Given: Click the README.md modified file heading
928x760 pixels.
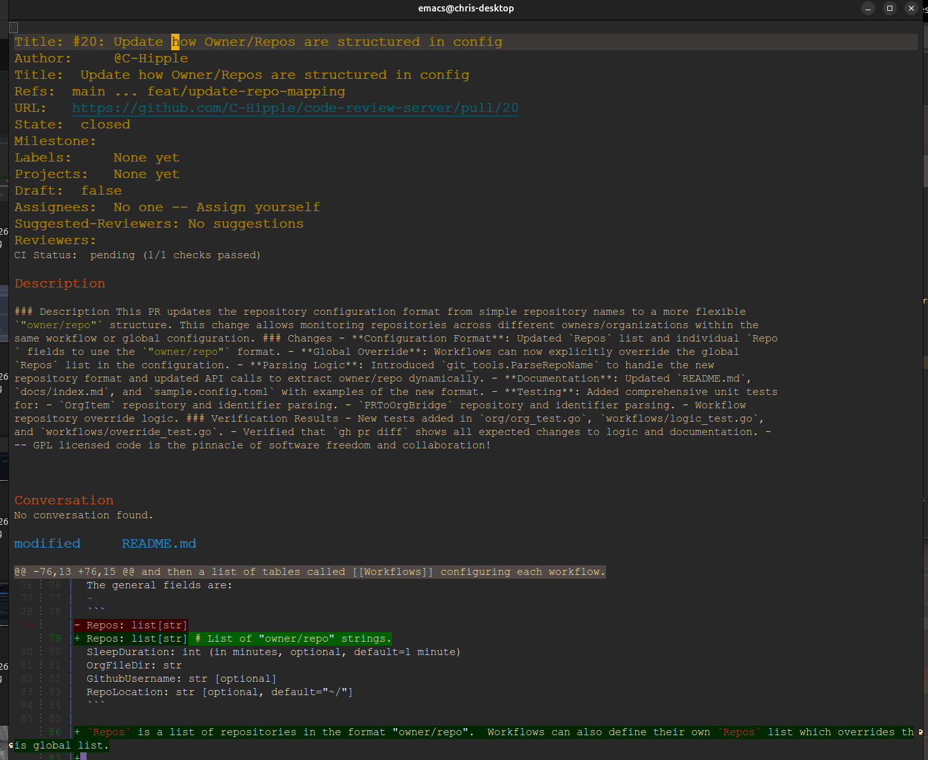Looking at the screenshot, I should click(158, 544).
